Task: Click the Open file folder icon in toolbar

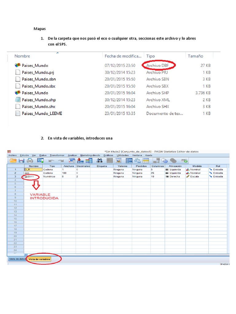Action: point(13,161)
